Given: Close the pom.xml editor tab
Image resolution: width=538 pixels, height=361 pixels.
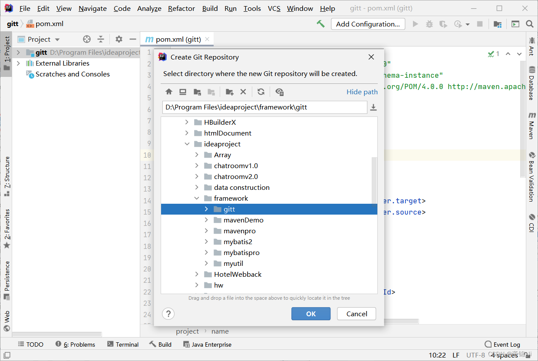Looking at the screenshot, I should click(207, 39).
